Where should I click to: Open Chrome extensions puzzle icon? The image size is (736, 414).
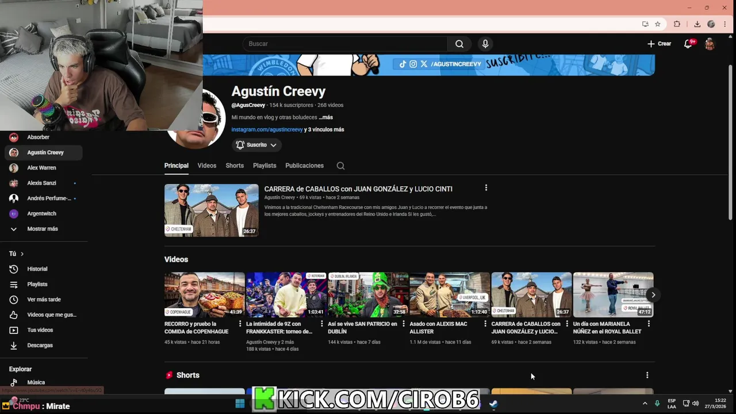(677, 24)
